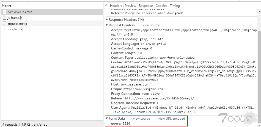Click the Referrer Policy entry
Viewport: 261px width, 127px height.
click(147, 13)
